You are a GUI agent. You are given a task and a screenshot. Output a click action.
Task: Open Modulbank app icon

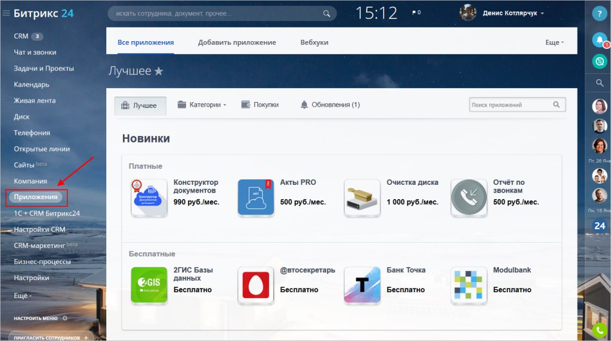469,286
